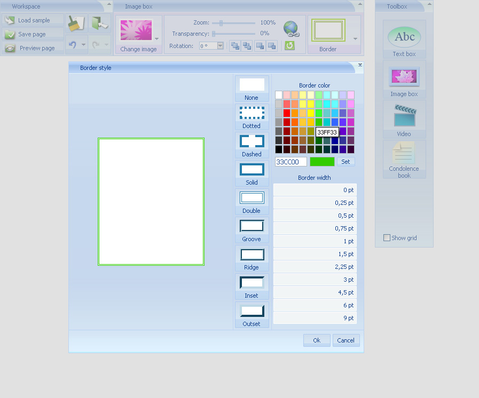Pick the Ridge border style
This screenshot has height=398, width=479.
click(252, 259)
